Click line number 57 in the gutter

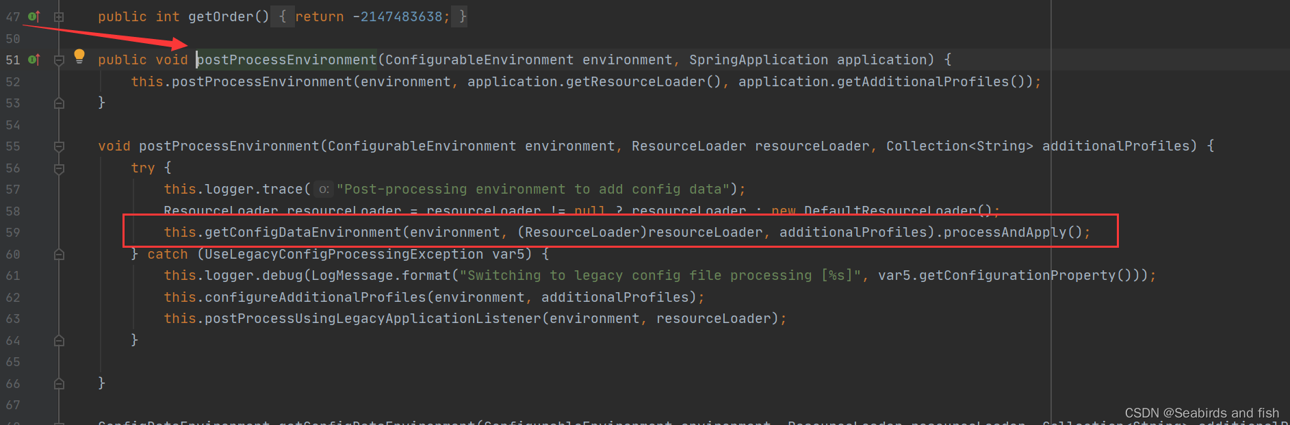[13, 189]
